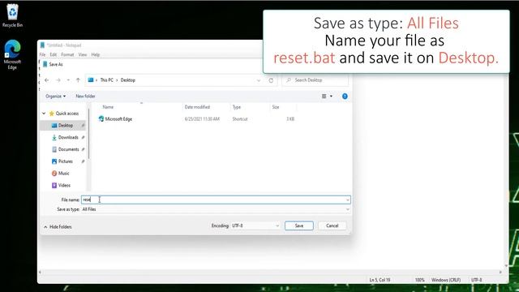Go up one folder level
The width and height of the screenshot is (519, 292).
coord(78,80)
